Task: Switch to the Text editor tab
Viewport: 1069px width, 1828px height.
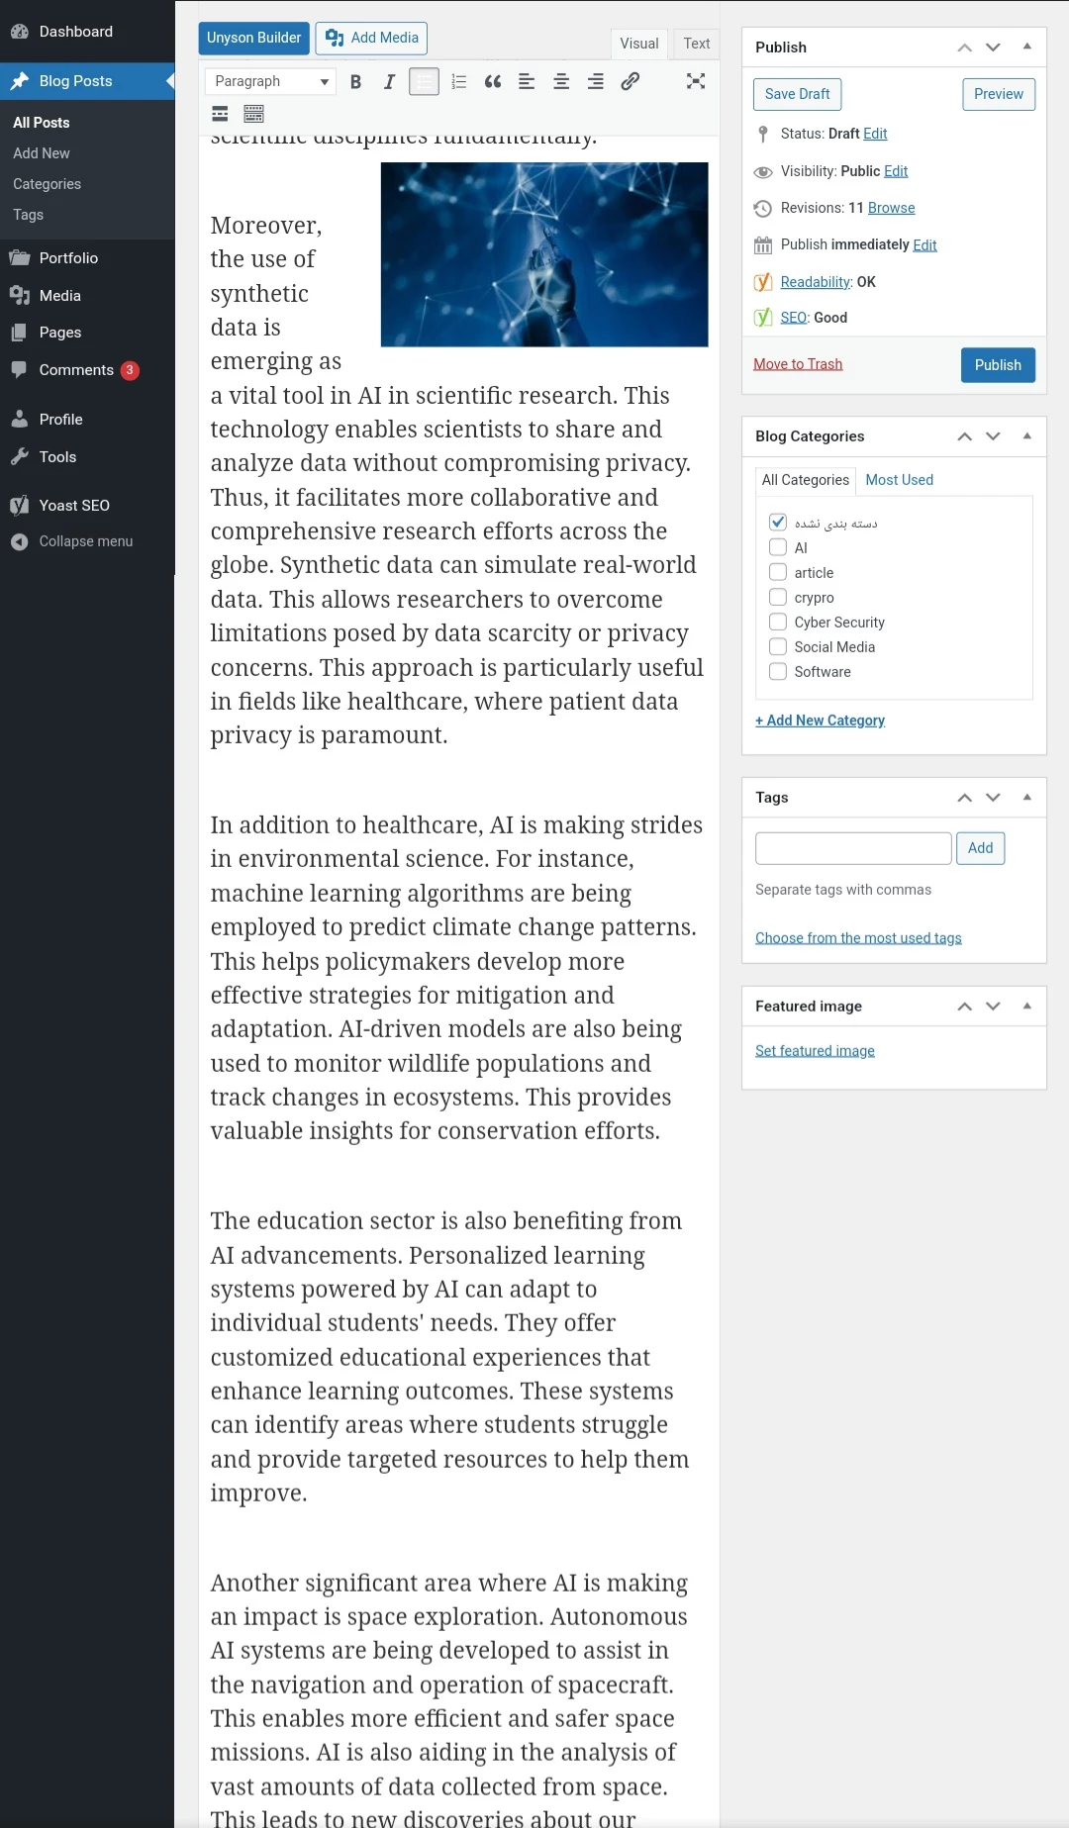Action: pyautogui.click(x=696, y=44)
